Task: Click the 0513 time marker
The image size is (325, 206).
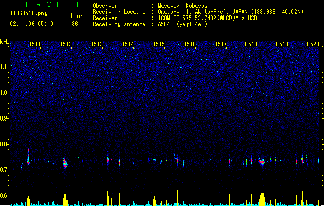Action: 97,44
